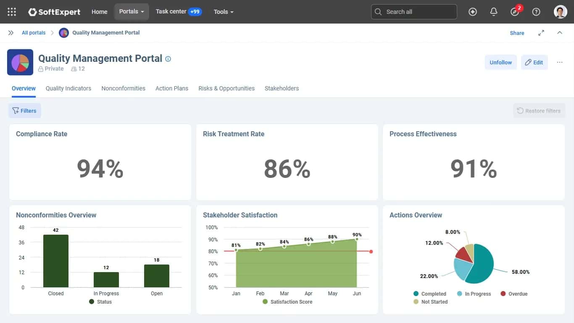The height and width of the screenshot is (323, 574).
Task: Switch to the Nonconformities tab
Action: pos(124,88)
